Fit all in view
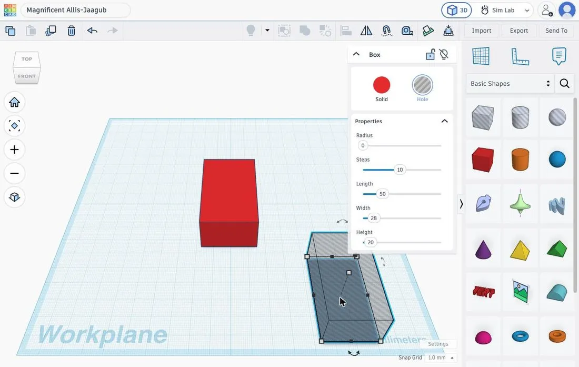 point(14,126)
